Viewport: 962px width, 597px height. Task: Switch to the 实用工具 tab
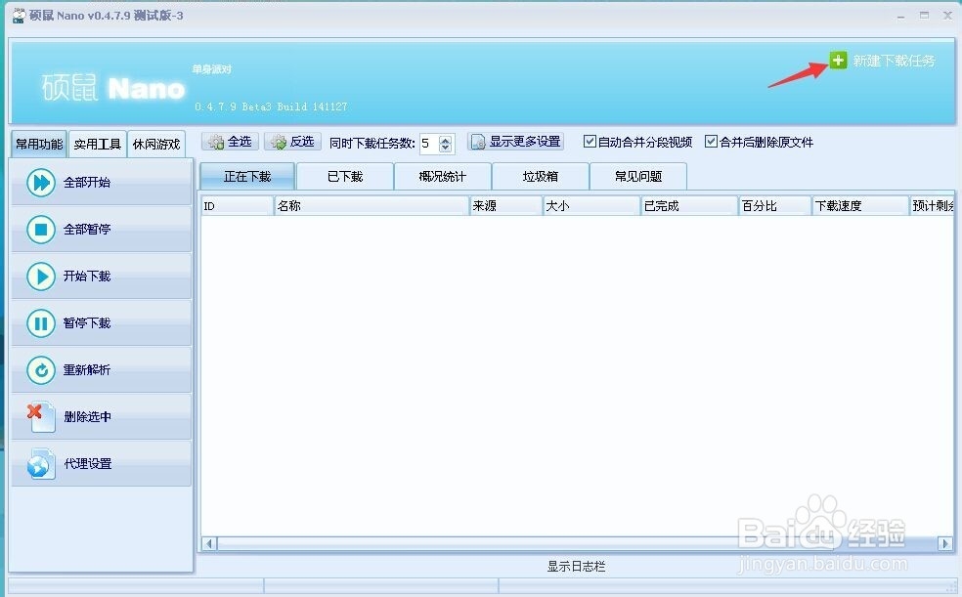[x=98, y=144]
